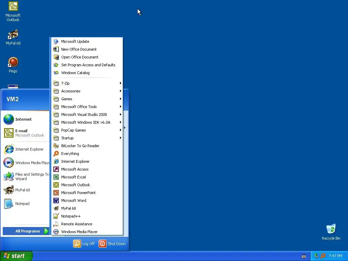The height and width of the screenshot is (261, 348).
Task: Select the Pego desktop shortcut
Action: click(x=13, y=65)
